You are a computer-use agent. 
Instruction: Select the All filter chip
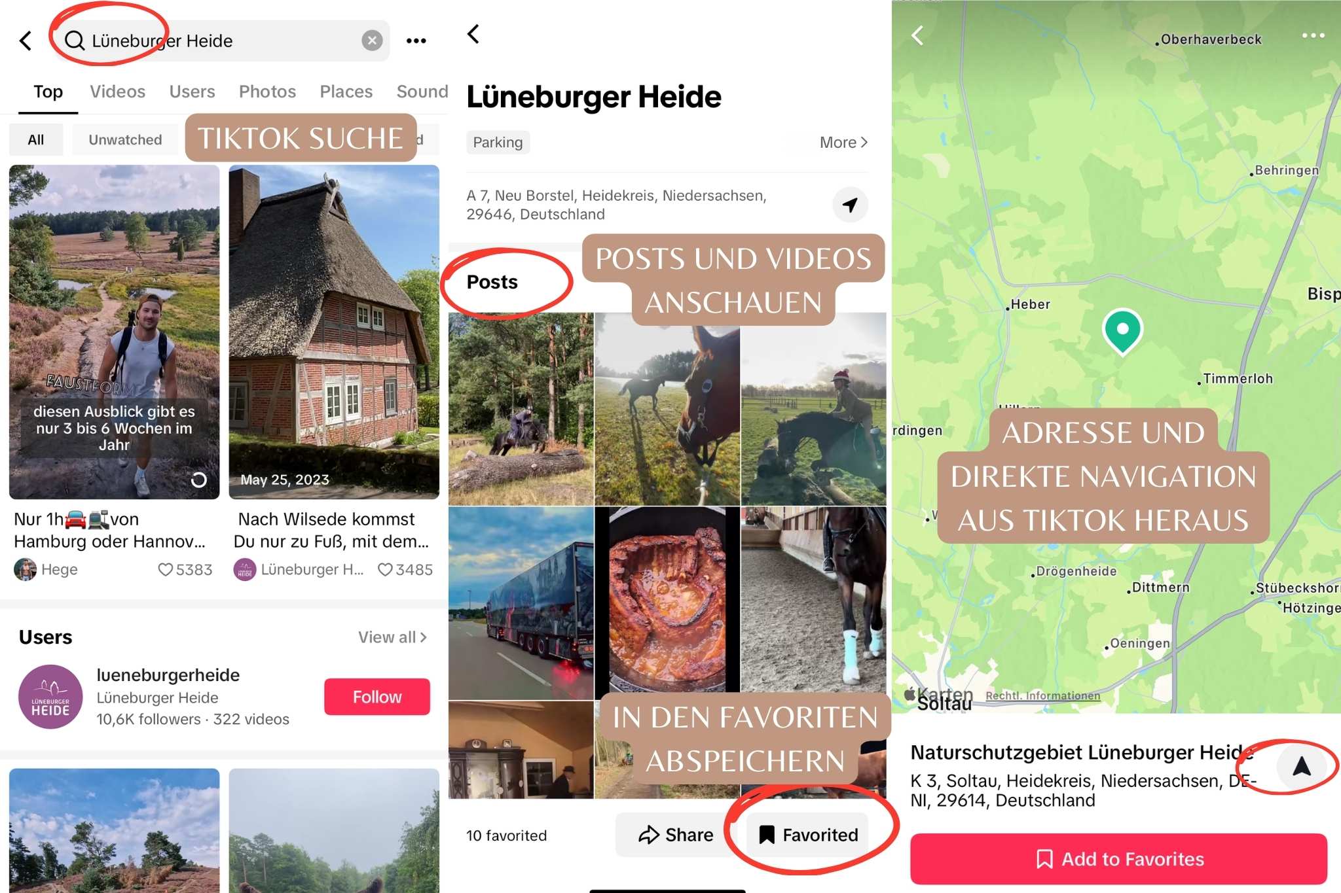tap(36, 139)
